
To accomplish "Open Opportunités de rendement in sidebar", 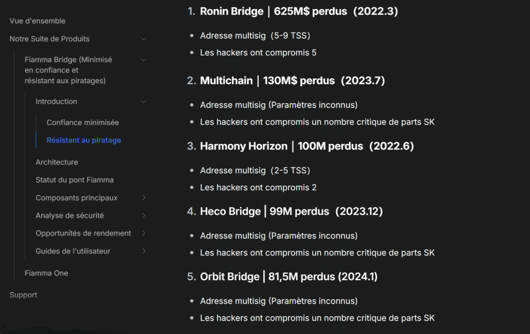I will click(x=83, y=233).
